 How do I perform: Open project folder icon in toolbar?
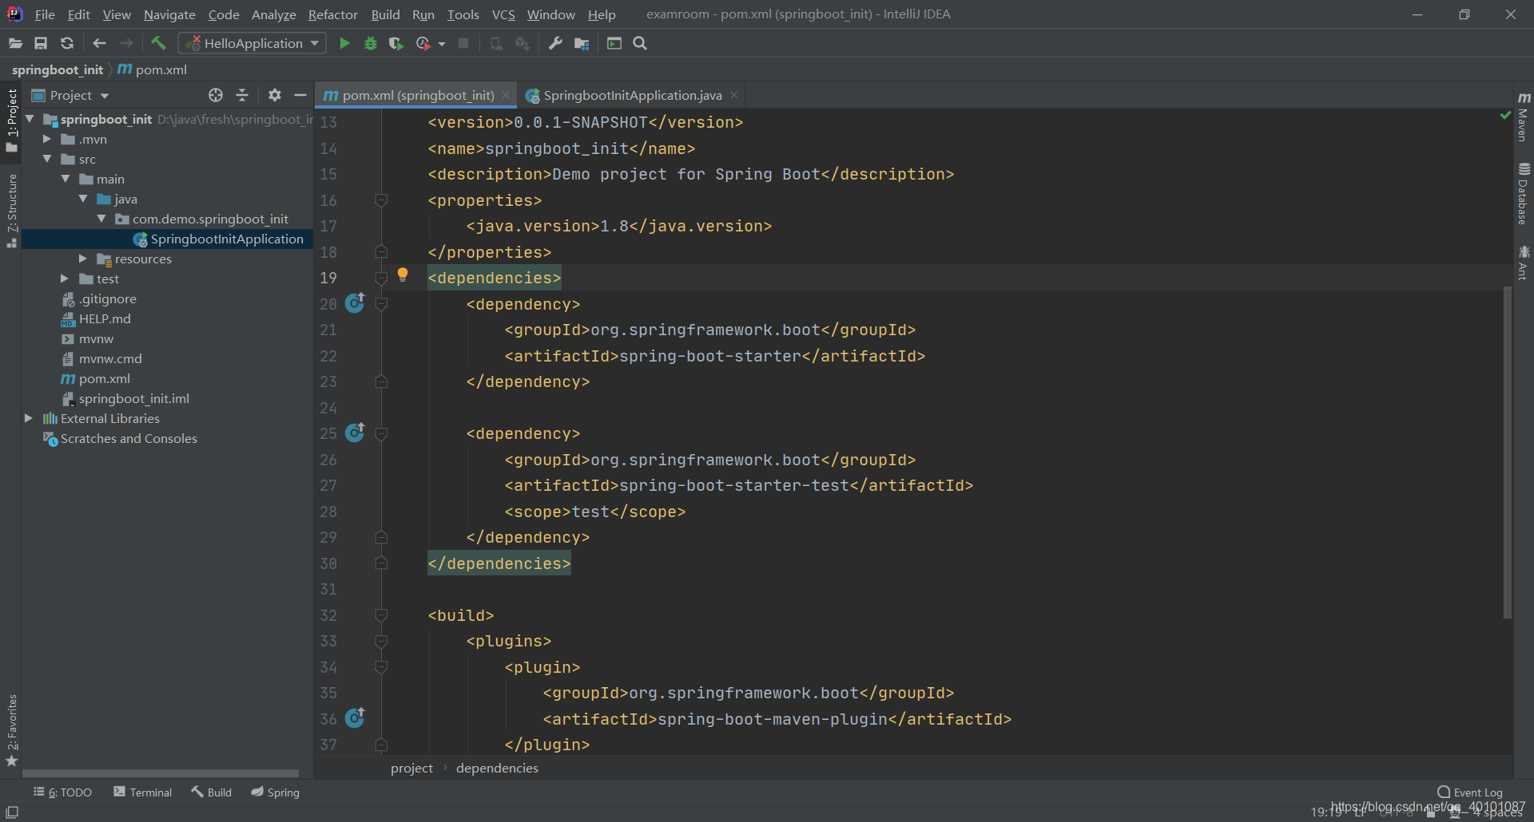coord(15,43)
